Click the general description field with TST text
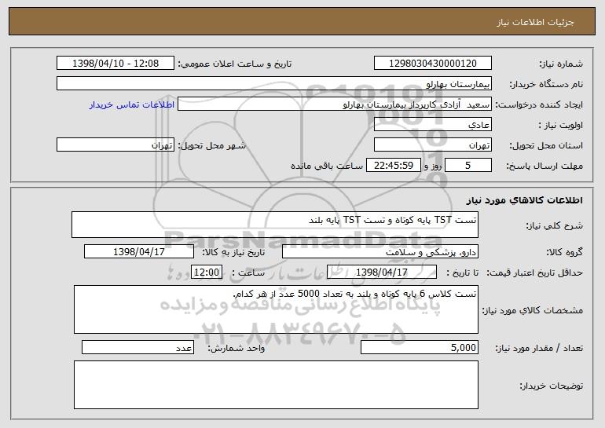This screenshot has height=428, width=605. click(275, 225)
